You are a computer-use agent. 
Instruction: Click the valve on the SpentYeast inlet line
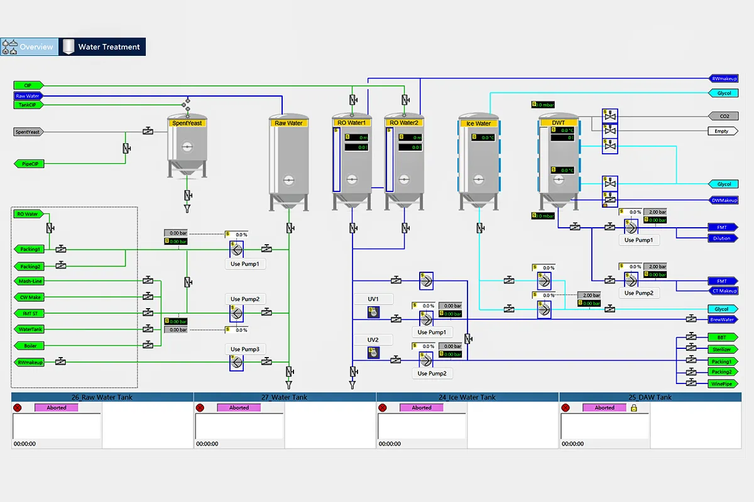pos(148,131)
